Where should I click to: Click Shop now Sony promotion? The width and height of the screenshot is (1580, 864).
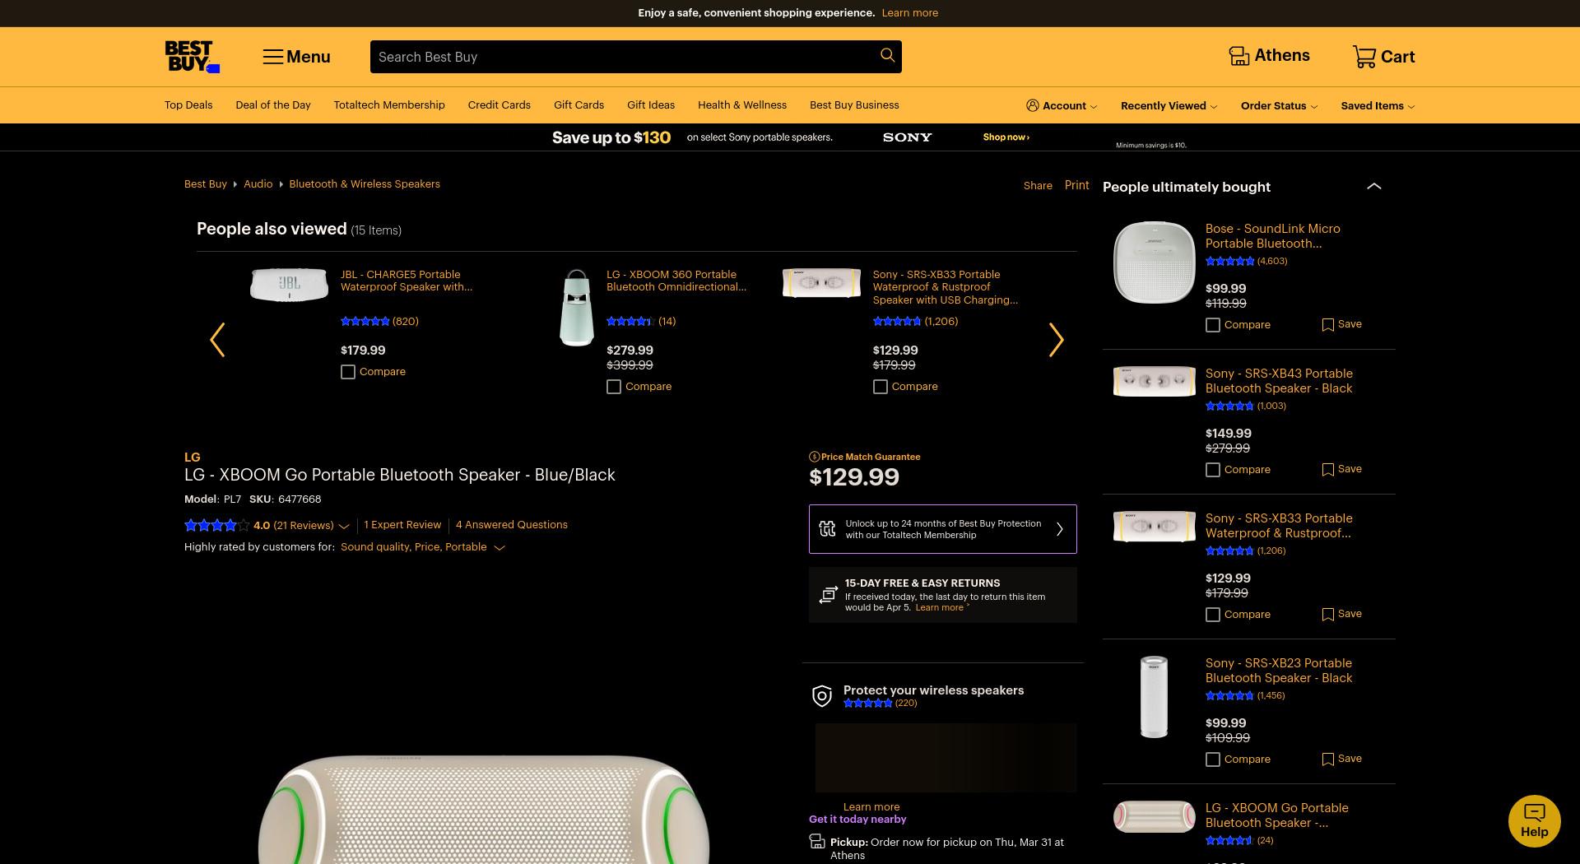coord(1006,137)
